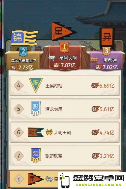Click first place 星河长明 name

point(68,58)
